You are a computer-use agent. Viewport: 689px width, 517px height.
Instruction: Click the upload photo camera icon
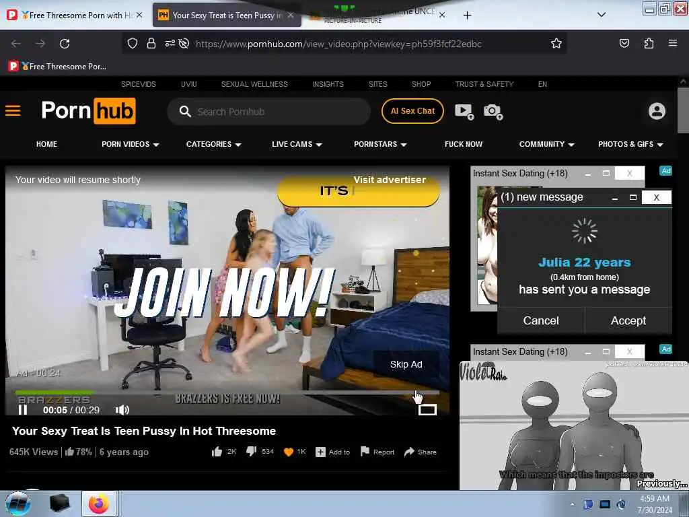[x=493, y=111]
